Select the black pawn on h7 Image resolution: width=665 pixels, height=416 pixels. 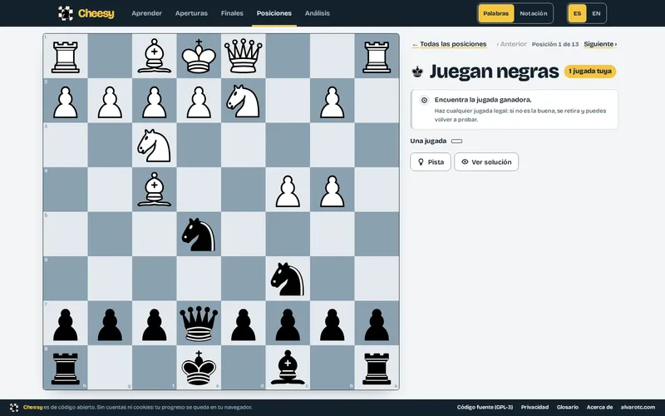pyautogui.click(x=66, y=323)
